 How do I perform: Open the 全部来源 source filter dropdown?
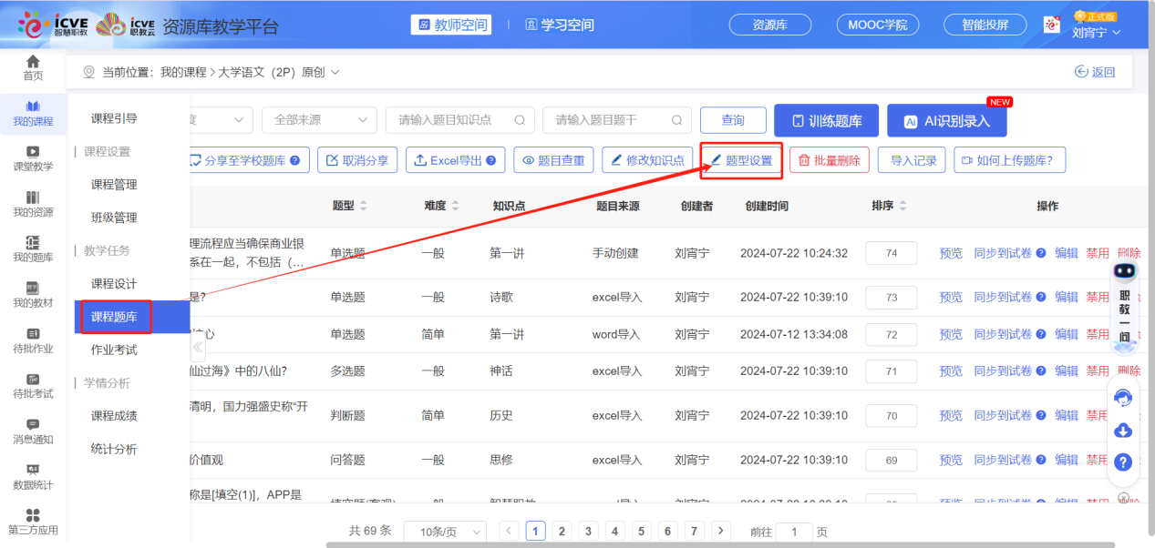[x=319, y=119]
